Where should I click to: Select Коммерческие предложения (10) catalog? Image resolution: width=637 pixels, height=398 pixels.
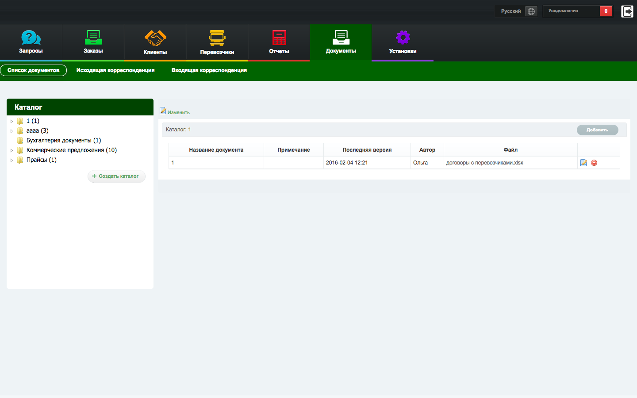[x=72, y=150]
